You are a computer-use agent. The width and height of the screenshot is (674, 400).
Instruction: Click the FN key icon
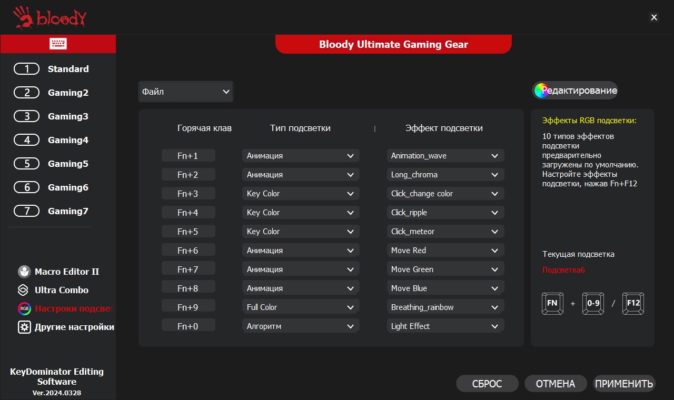pos(552,304)
